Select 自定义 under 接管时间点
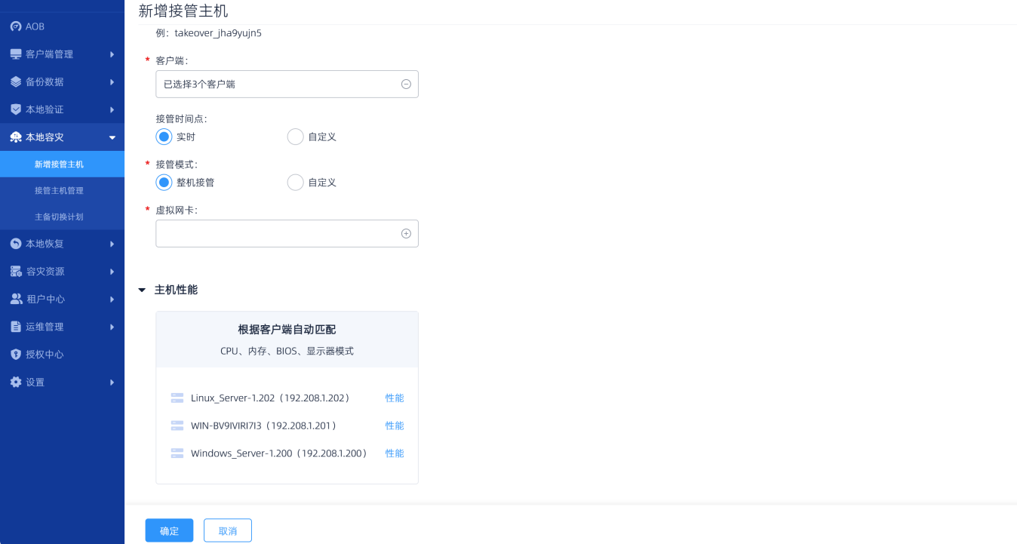Screen dimensions: 1017x544 coord(296,137)
